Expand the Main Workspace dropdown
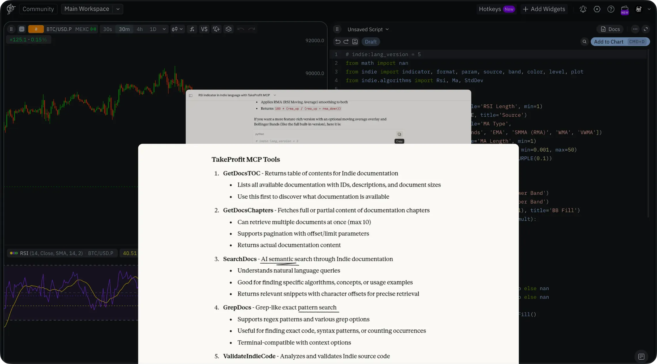This screenshot has height=364, width=657. point(118,9)
